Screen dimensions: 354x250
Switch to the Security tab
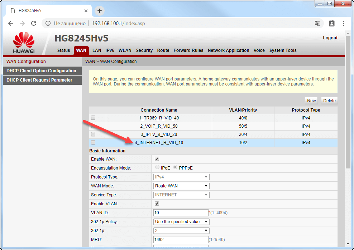coord(144,50)
